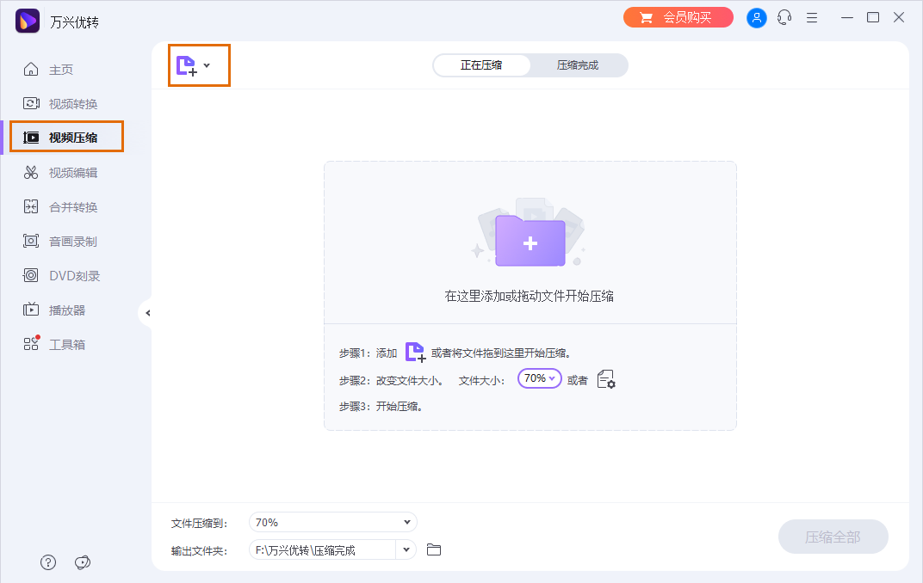Screen dimensions: 923x583
Task: Switch to the 视频转换 converter tool
Action: (x=66, y=103)
